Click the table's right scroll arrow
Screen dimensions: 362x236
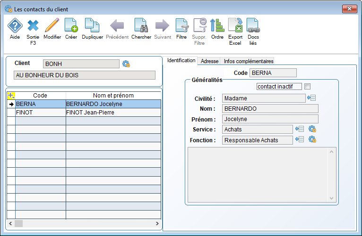157,223
